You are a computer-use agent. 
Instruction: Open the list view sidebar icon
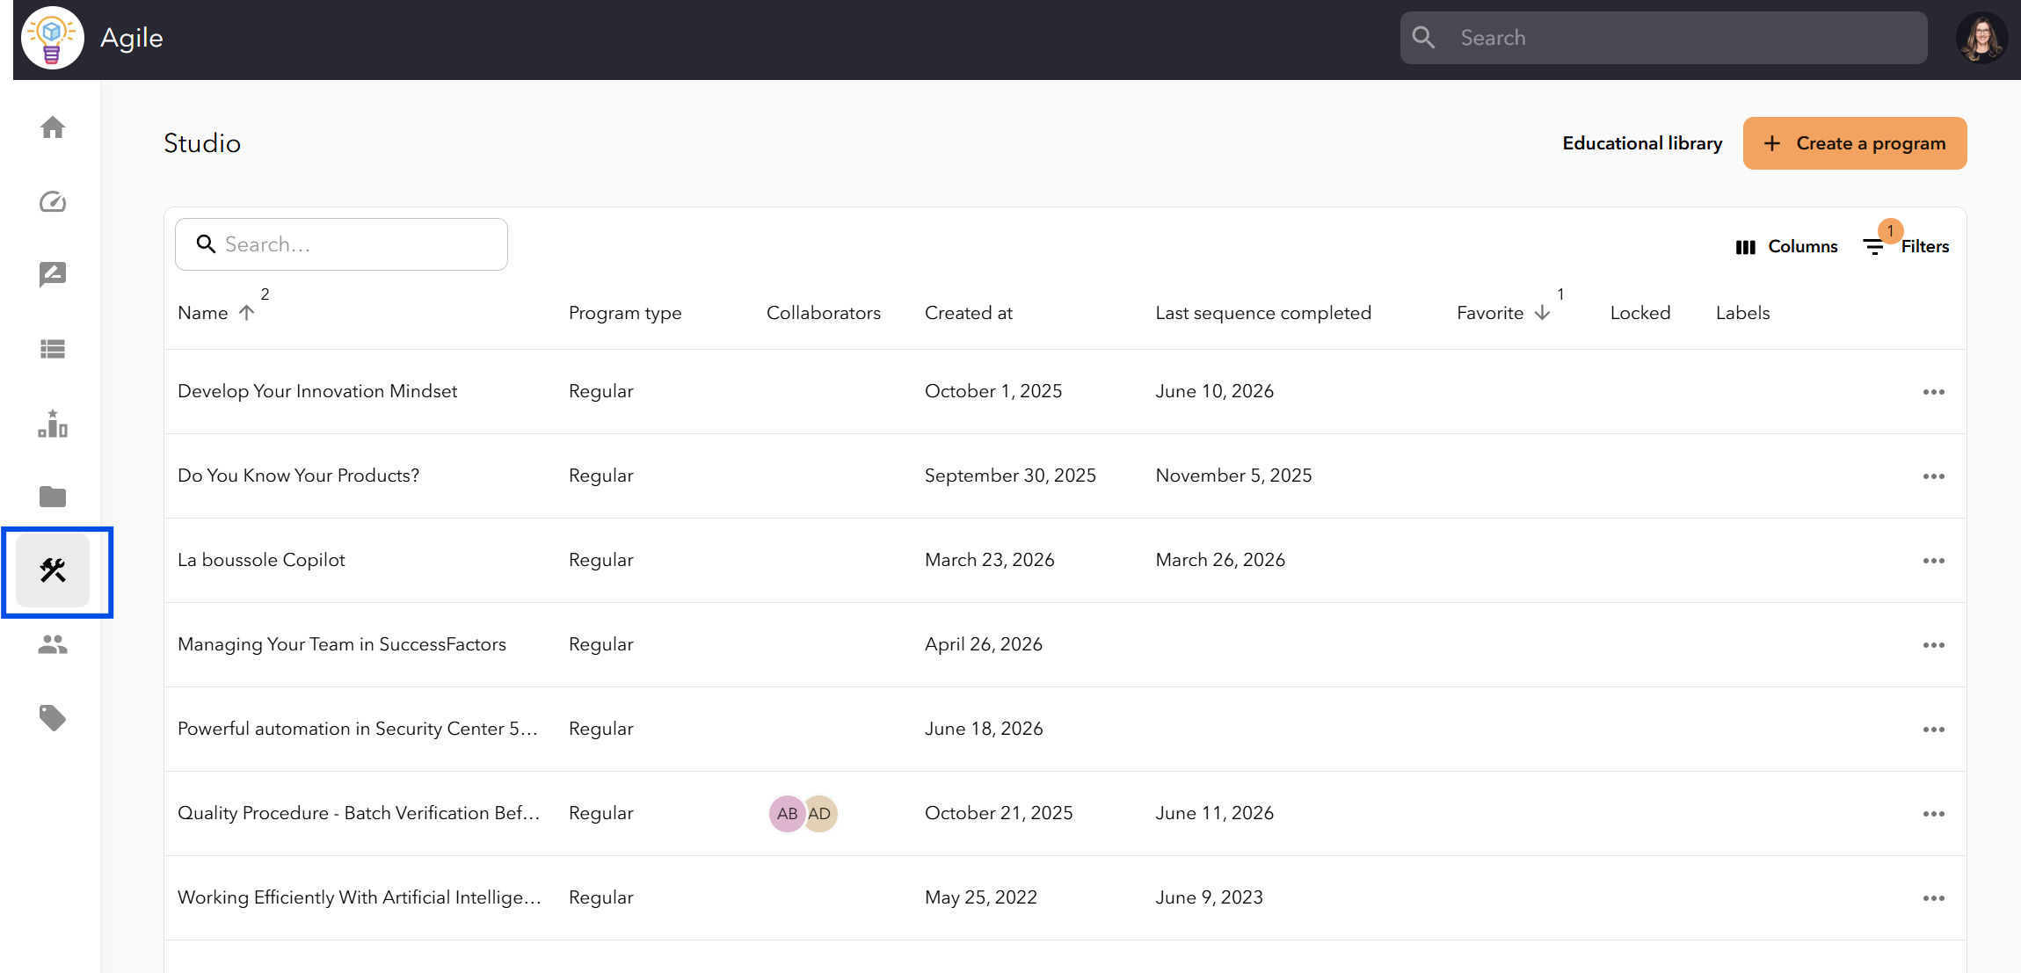[53, 349]
